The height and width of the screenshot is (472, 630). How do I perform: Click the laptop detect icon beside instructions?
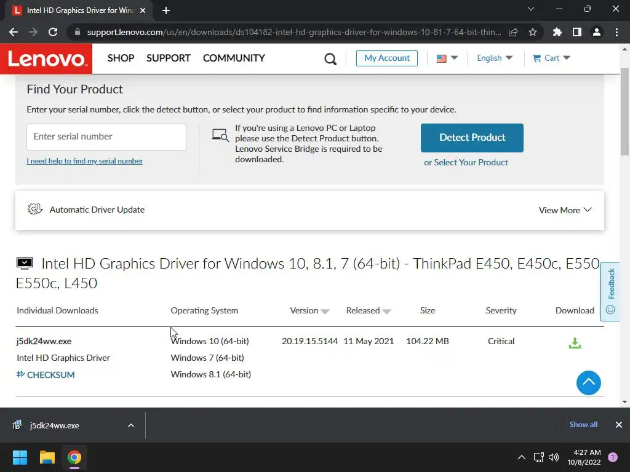pyautogui.click(x=220, y=135)
